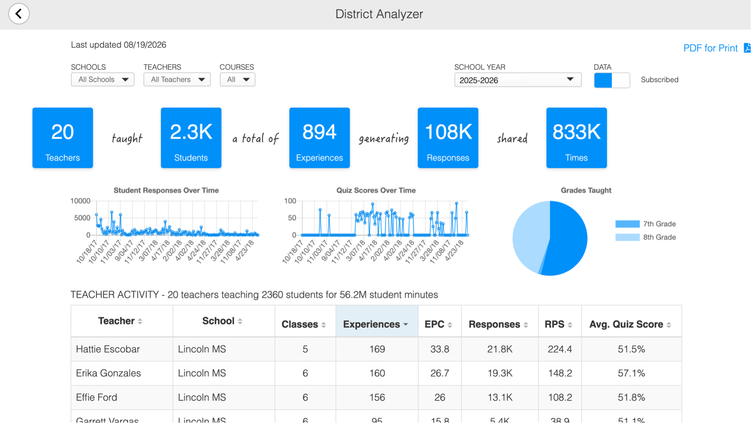The width and height of the screenshot is (753, 424).
Task: Open the All Teachers dropdown
Action: (x=177, y=80)
